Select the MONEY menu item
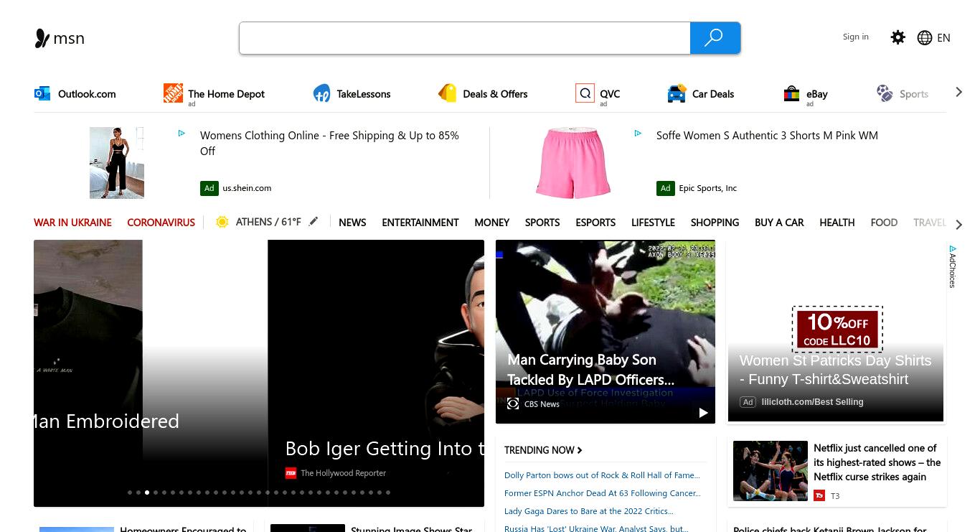This screenshot has height=532, width=980. tap(492, 223)
